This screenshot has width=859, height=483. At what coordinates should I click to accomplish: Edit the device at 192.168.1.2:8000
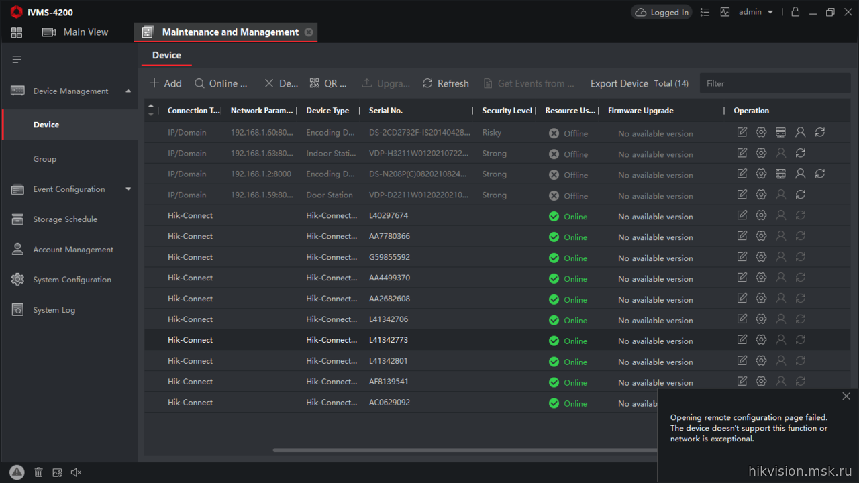pyautogui.click(x=742, y=174)
